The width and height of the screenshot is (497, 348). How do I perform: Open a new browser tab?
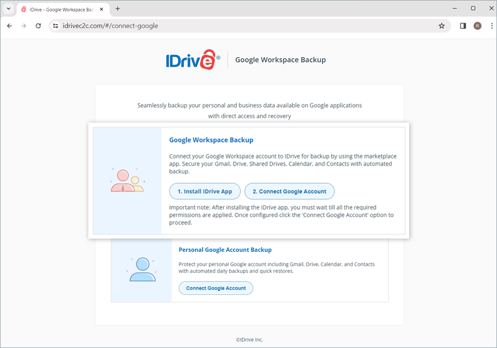coord(118,9)
